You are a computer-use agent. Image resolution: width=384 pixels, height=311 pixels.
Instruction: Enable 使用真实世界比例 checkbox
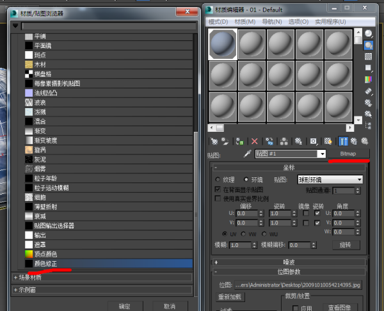click(x=218, y=198)
